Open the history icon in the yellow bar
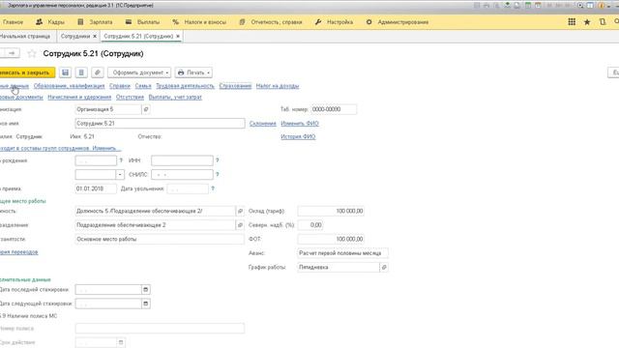Screen dimensions: 619x348 pyautogui.click(x=603, y=22)
